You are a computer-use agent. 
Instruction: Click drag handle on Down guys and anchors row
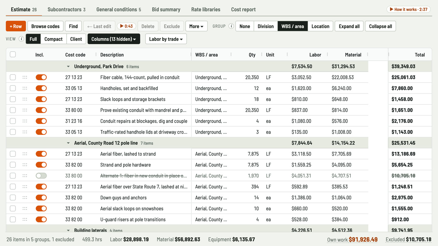[25, 198]
